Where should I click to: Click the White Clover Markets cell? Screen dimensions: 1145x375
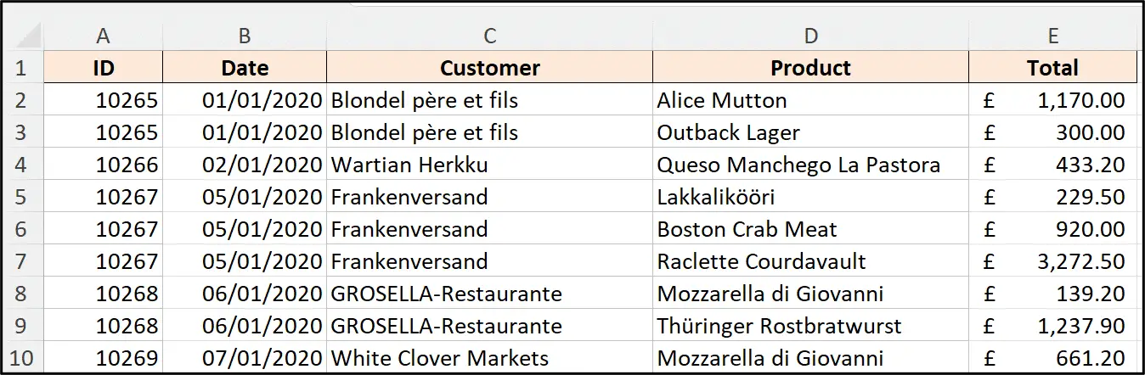pos(489,358)
